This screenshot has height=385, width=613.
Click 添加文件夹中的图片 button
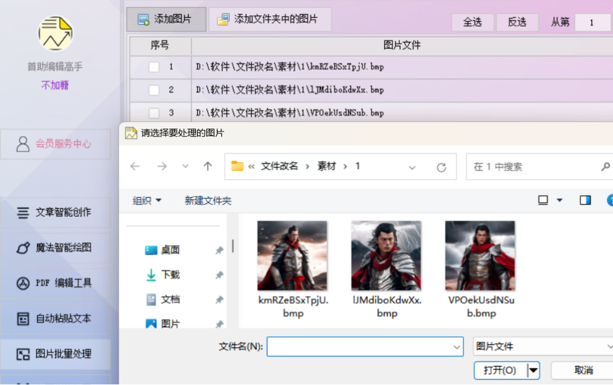tap(270, 19)
